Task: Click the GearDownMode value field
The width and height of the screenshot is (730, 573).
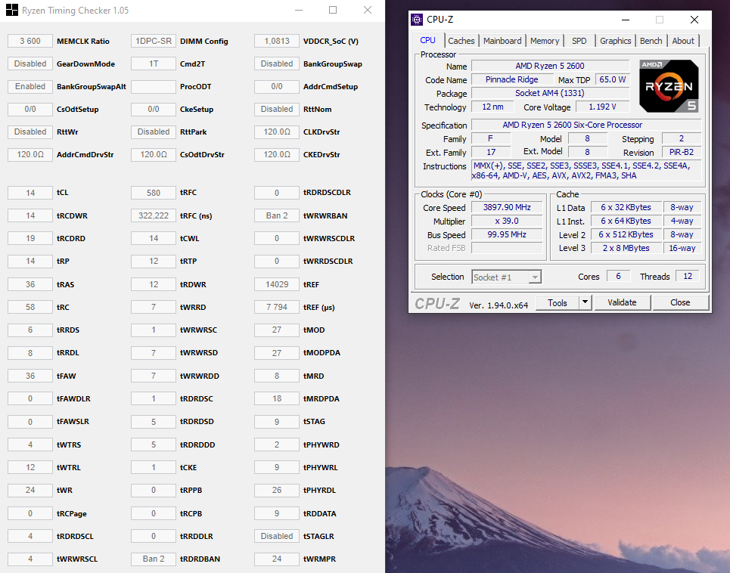Action: click(30, 63)
